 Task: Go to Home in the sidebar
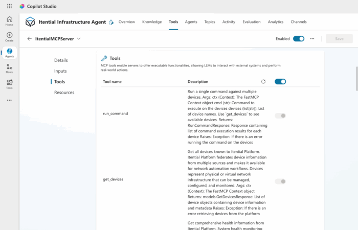9,21
